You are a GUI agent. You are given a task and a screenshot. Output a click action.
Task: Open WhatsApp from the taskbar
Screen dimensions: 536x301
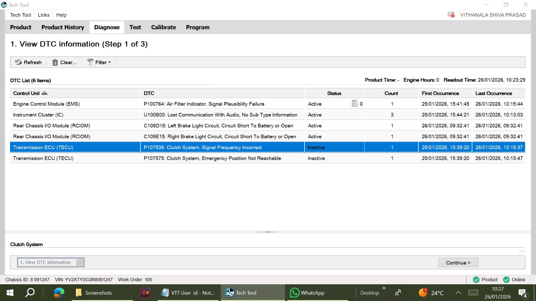317,293
